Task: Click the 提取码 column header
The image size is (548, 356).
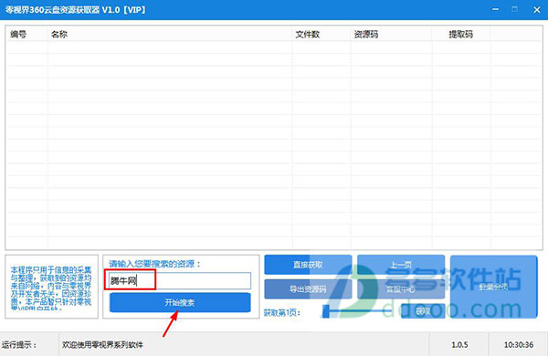Action: coord(460,35)
